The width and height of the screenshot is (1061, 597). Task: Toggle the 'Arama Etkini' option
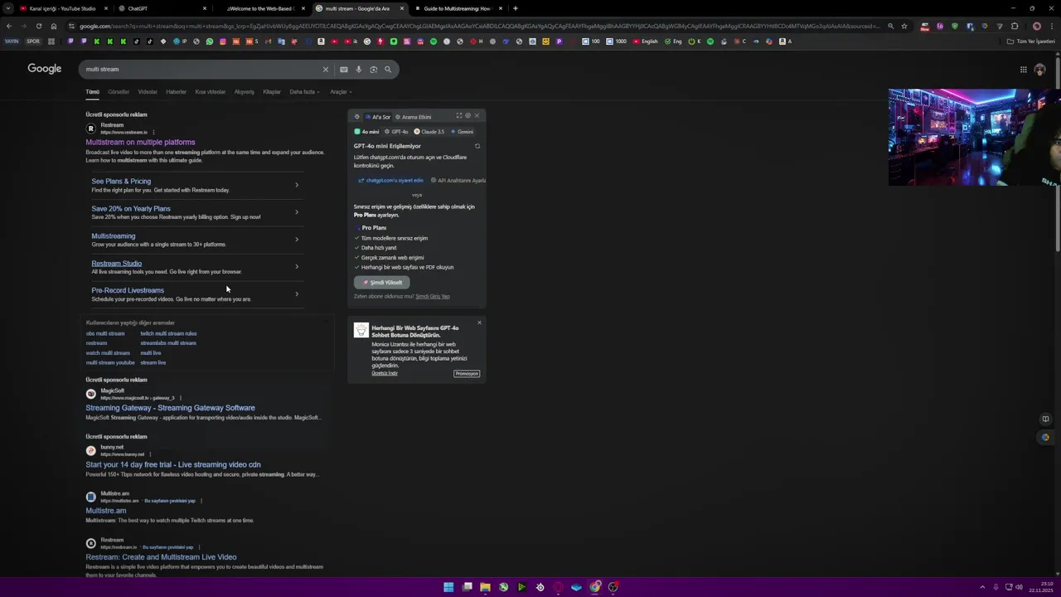point(414,117)
